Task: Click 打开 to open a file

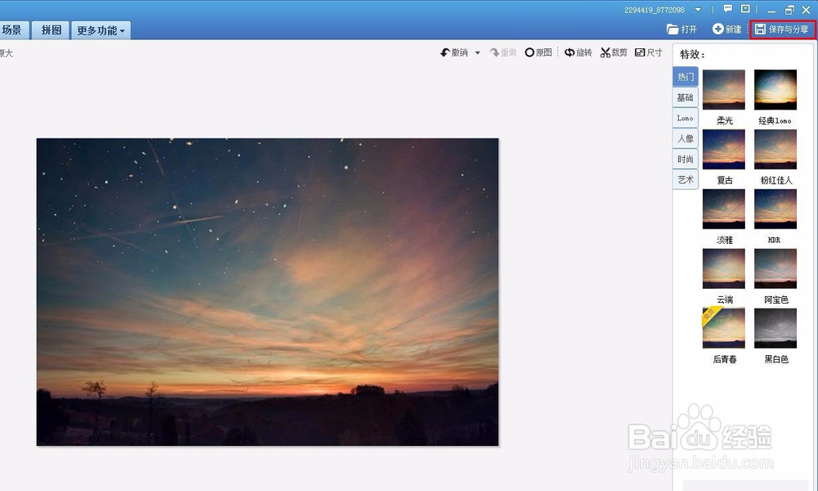Action: (682, 29)
